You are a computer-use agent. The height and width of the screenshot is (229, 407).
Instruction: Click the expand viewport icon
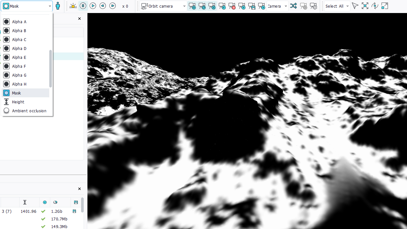(385, 6)
